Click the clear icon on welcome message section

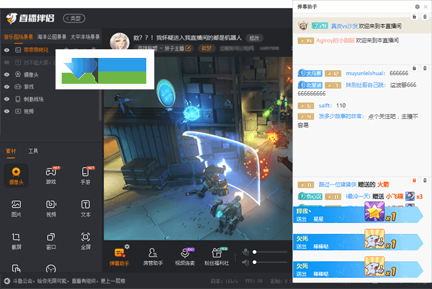(x=425, y=17)
